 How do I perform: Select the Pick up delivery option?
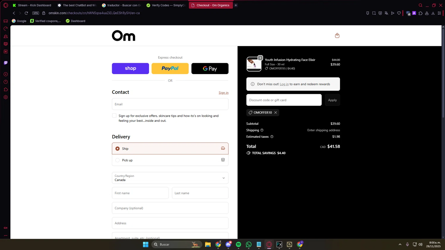tap(170, 160)
